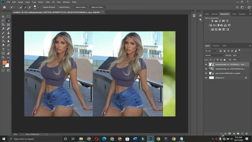Switch to the Channels tab

point(216,46)
